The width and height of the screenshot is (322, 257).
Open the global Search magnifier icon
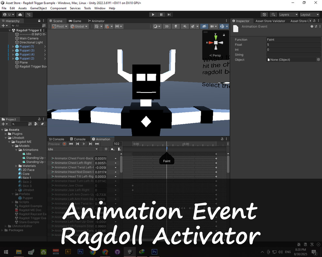tap(273, 14)
